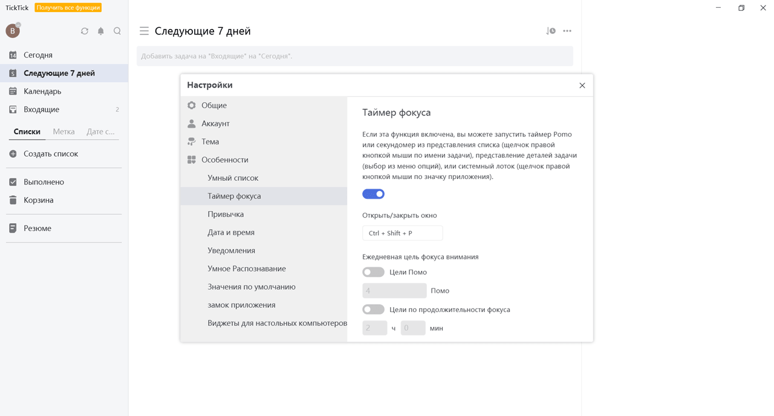Click the Резюме document icon
This screenshot has height=416, width=774.
tap(13, 228)
